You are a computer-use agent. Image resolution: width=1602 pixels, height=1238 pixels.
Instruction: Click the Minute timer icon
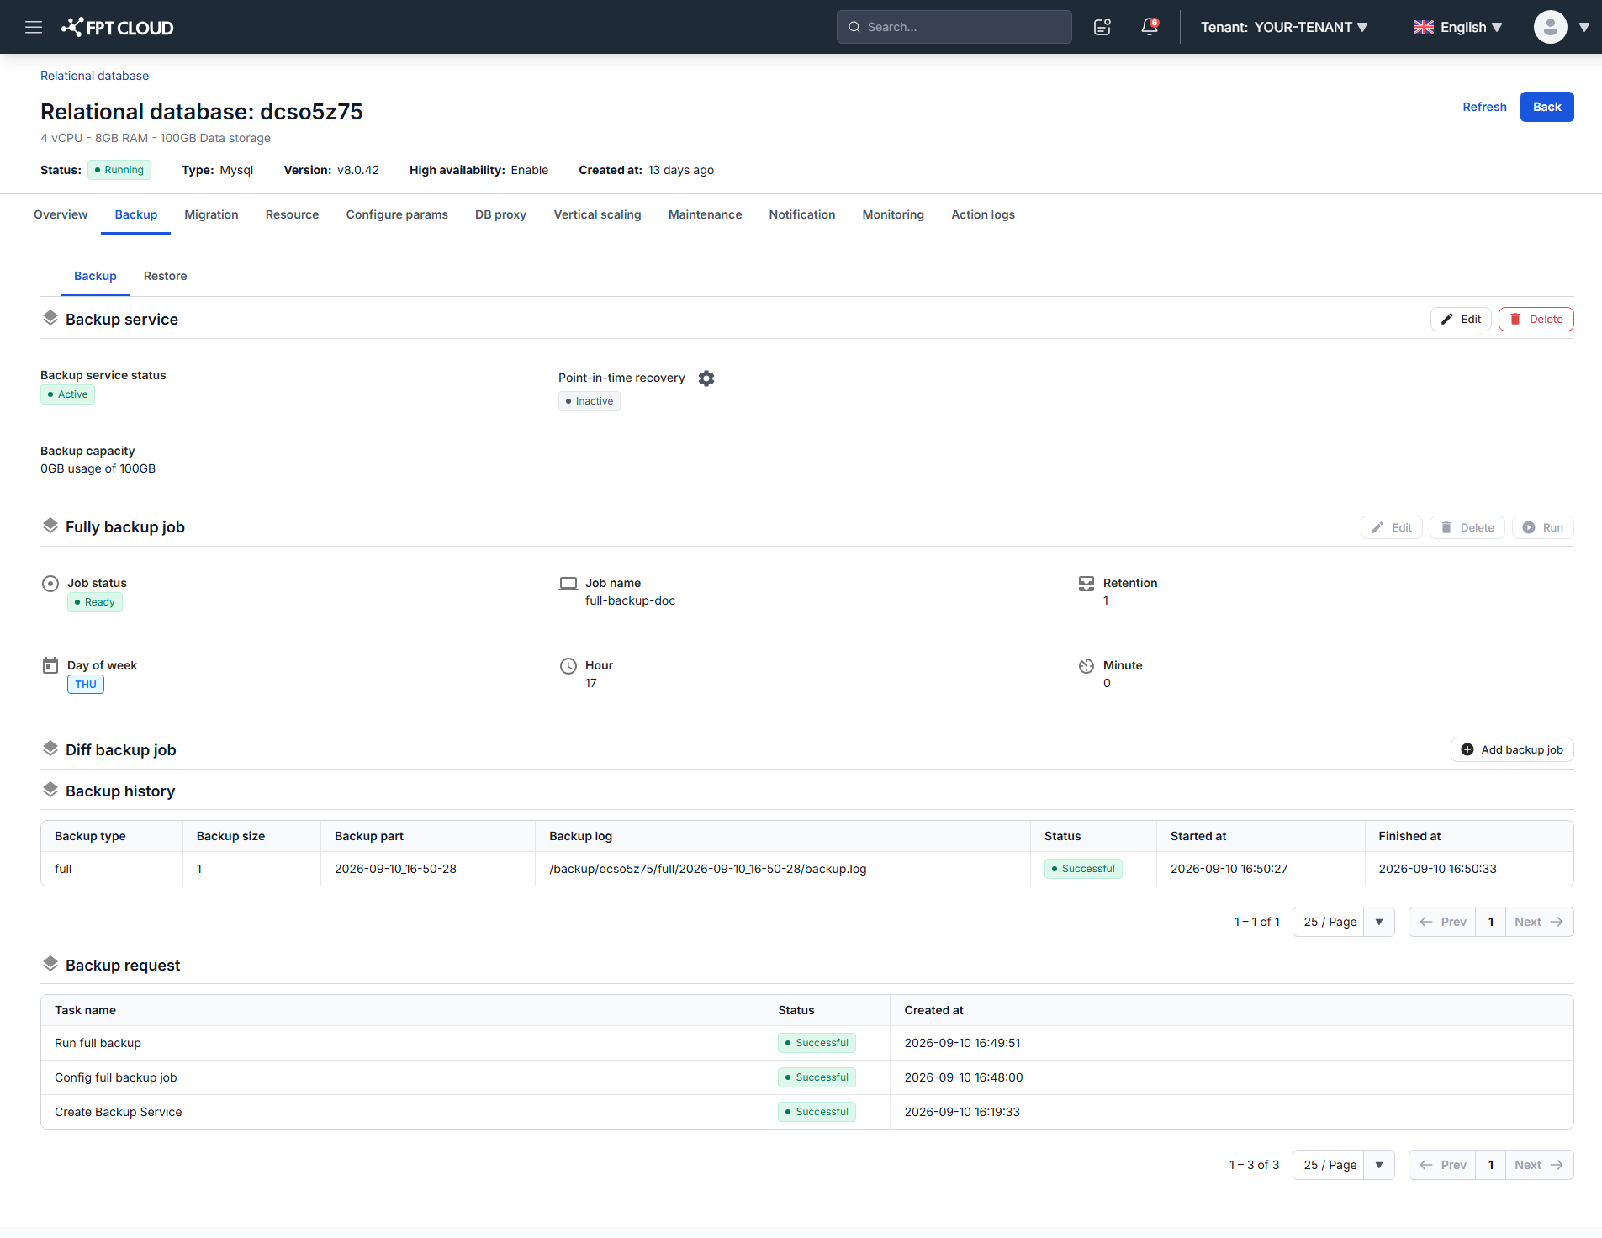(1087, 666)
